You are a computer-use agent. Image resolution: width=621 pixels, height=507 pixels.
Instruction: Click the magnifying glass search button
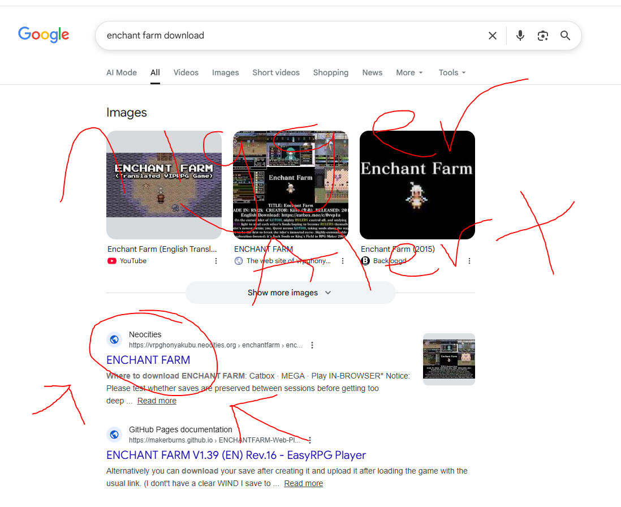click(565, 36)
